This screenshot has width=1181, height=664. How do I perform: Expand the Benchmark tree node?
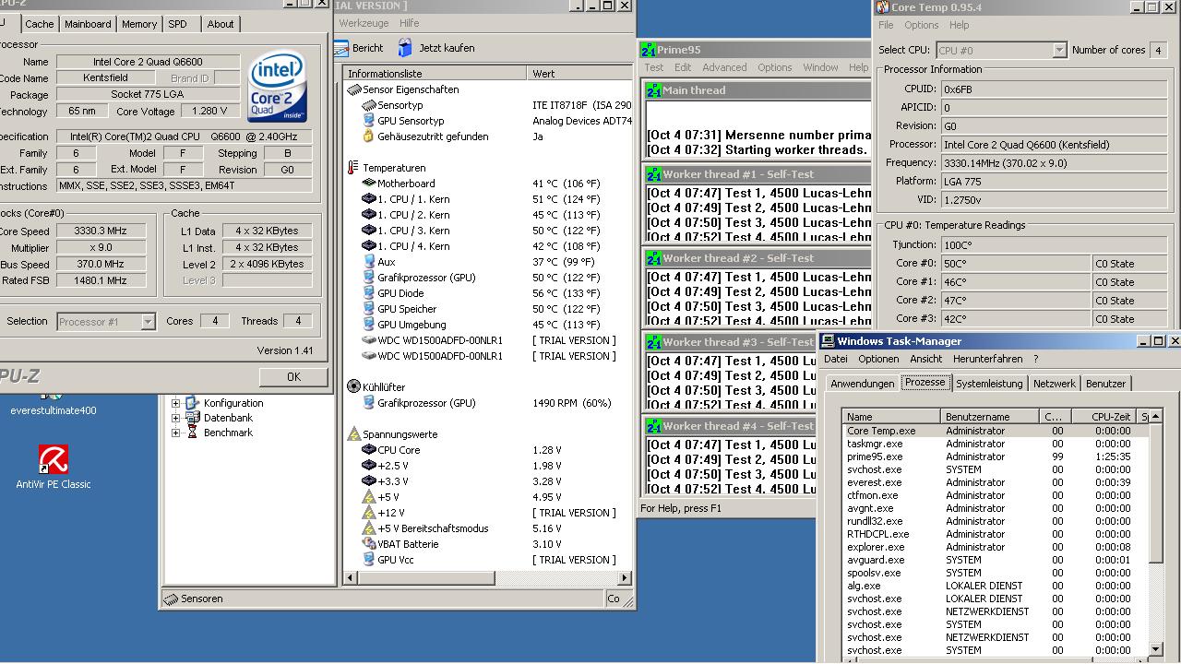[176, 433]
